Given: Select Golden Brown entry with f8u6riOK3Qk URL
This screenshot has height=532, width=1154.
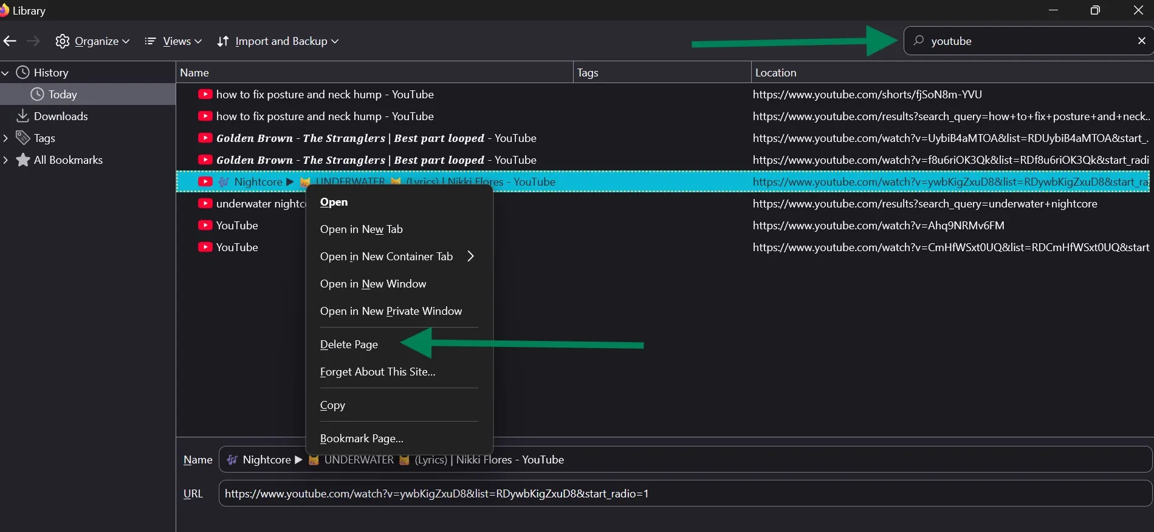Looking at the screenshot, I should (x=662, y=160).
